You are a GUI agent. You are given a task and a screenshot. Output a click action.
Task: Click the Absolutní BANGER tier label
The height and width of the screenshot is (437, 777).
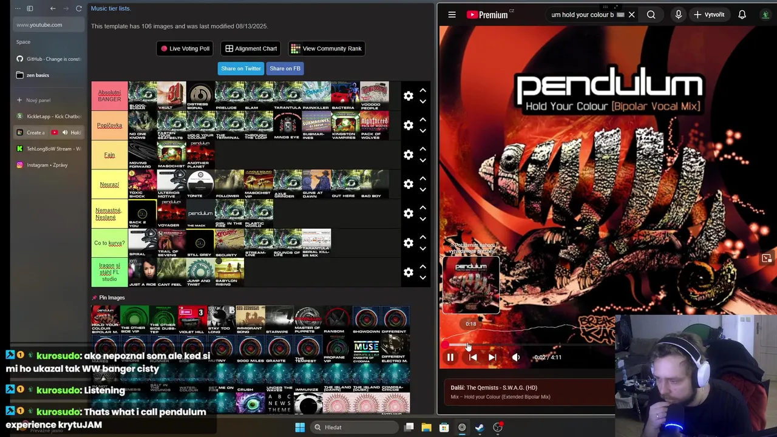pos(109,96)
